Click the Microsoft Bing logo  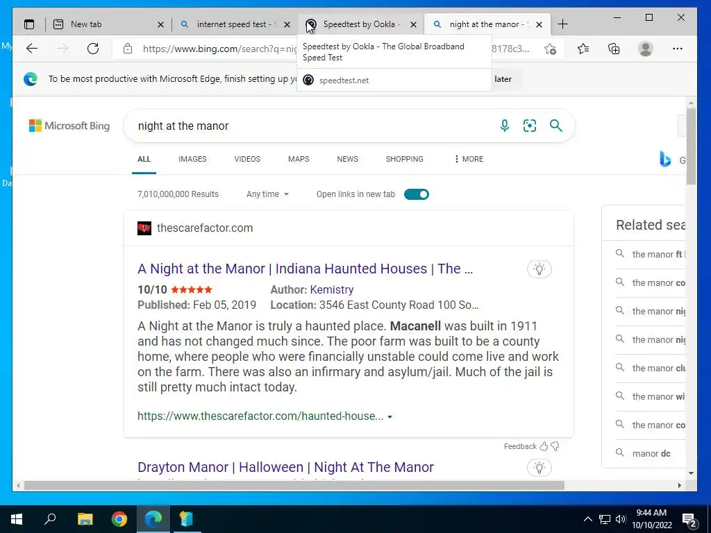tap(69, 126)
